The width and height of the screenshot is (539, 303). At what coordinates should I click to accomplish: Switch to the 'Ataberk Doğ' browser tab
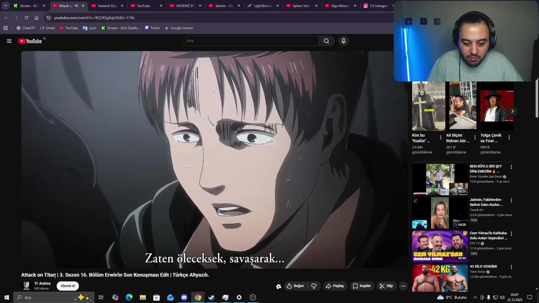pyautogui.click(x=107, y=6)
